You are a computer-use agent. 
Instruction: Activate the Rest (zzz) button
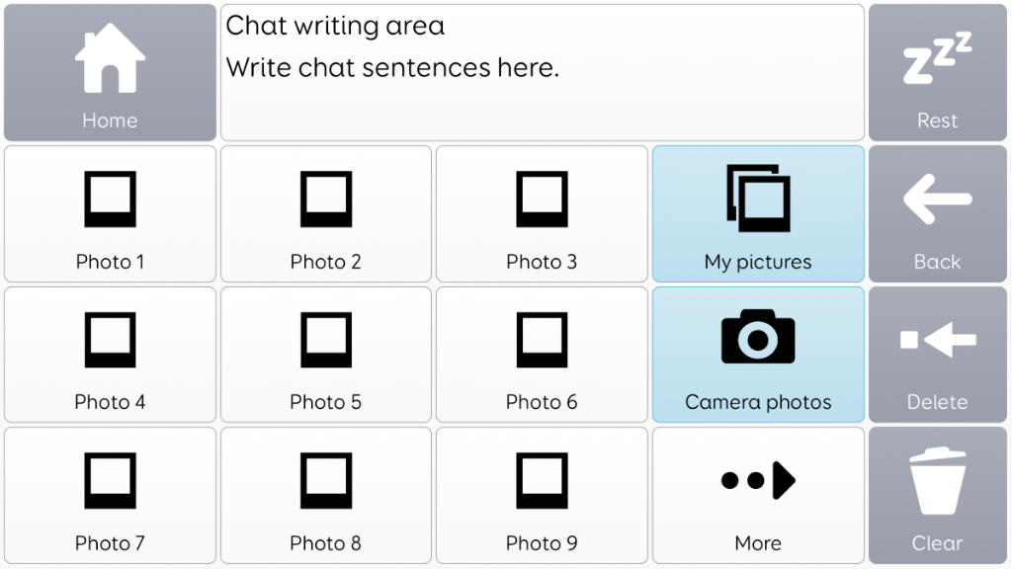point(937,72)
